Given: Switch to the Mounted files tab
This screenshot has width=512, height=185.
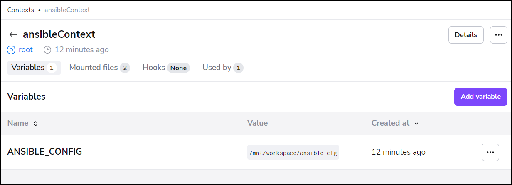Looking at the screenshot, I should 99,68.
